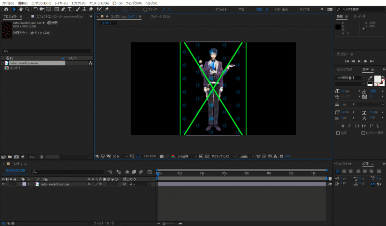This screenshot has height=226, width=386.
Task: Open the HGP font family dropdown
Action: point(351,78)
